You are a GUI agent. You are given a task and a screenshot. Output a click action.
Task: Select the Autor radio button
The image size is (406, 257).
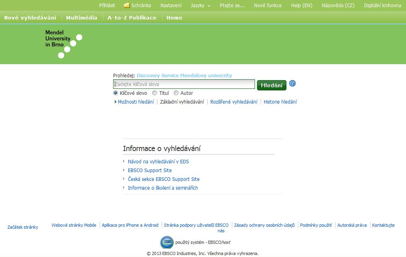pyautogui.click(x=176, y=93)
